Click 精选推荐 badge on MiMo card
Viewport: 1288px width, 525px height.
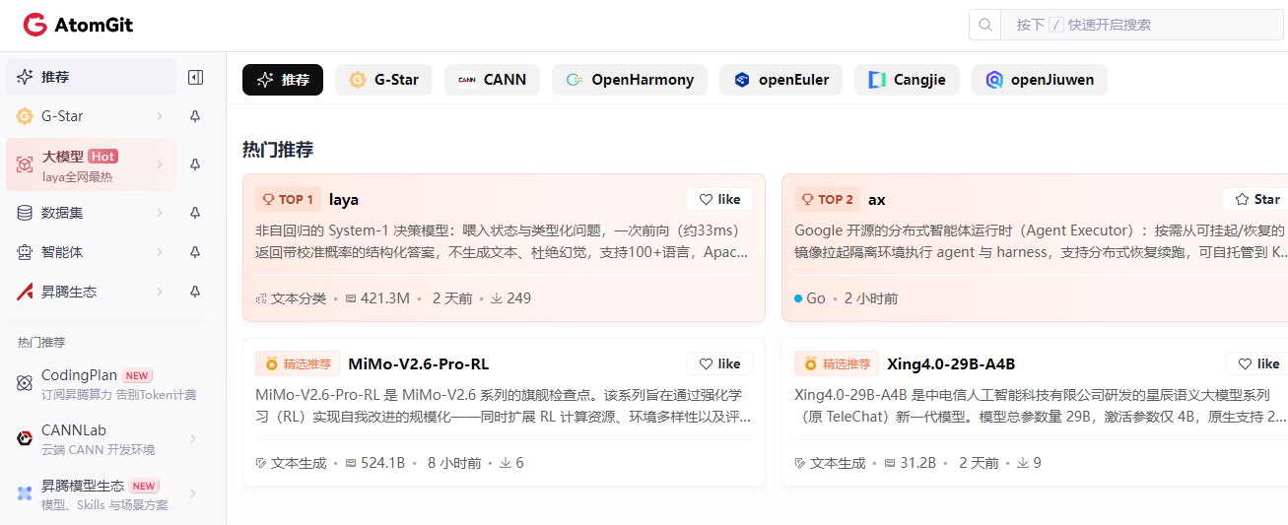[x=298, y=363]
